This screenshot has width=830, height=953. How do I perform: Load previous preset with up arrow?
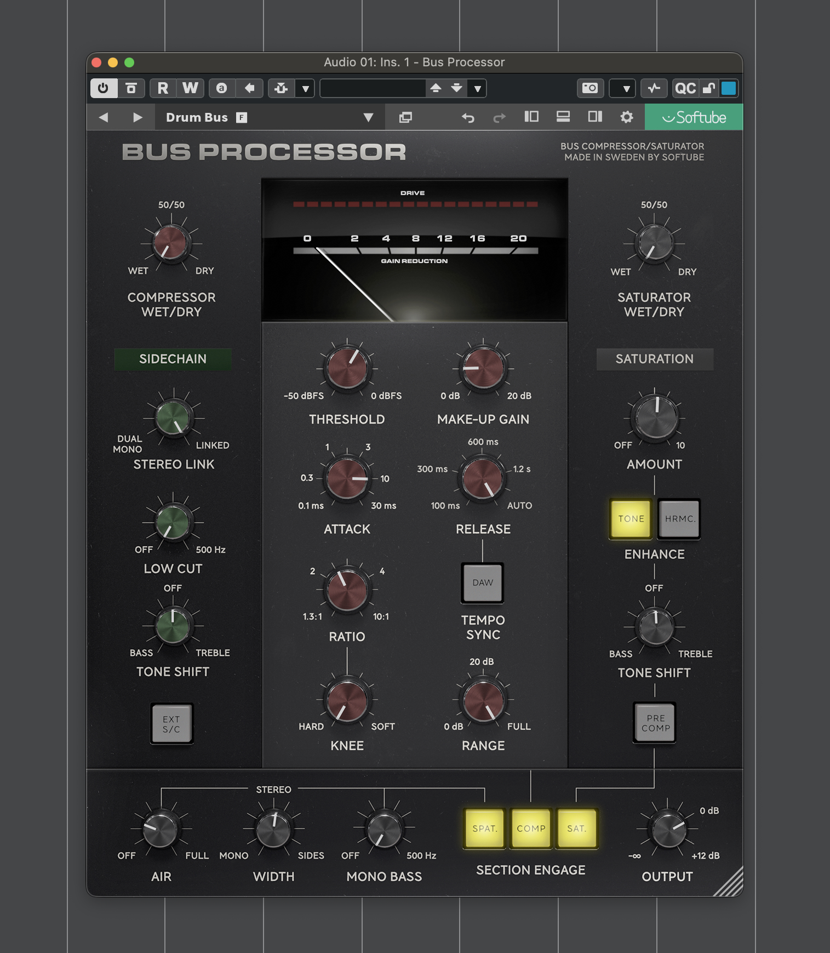point(436,88)
